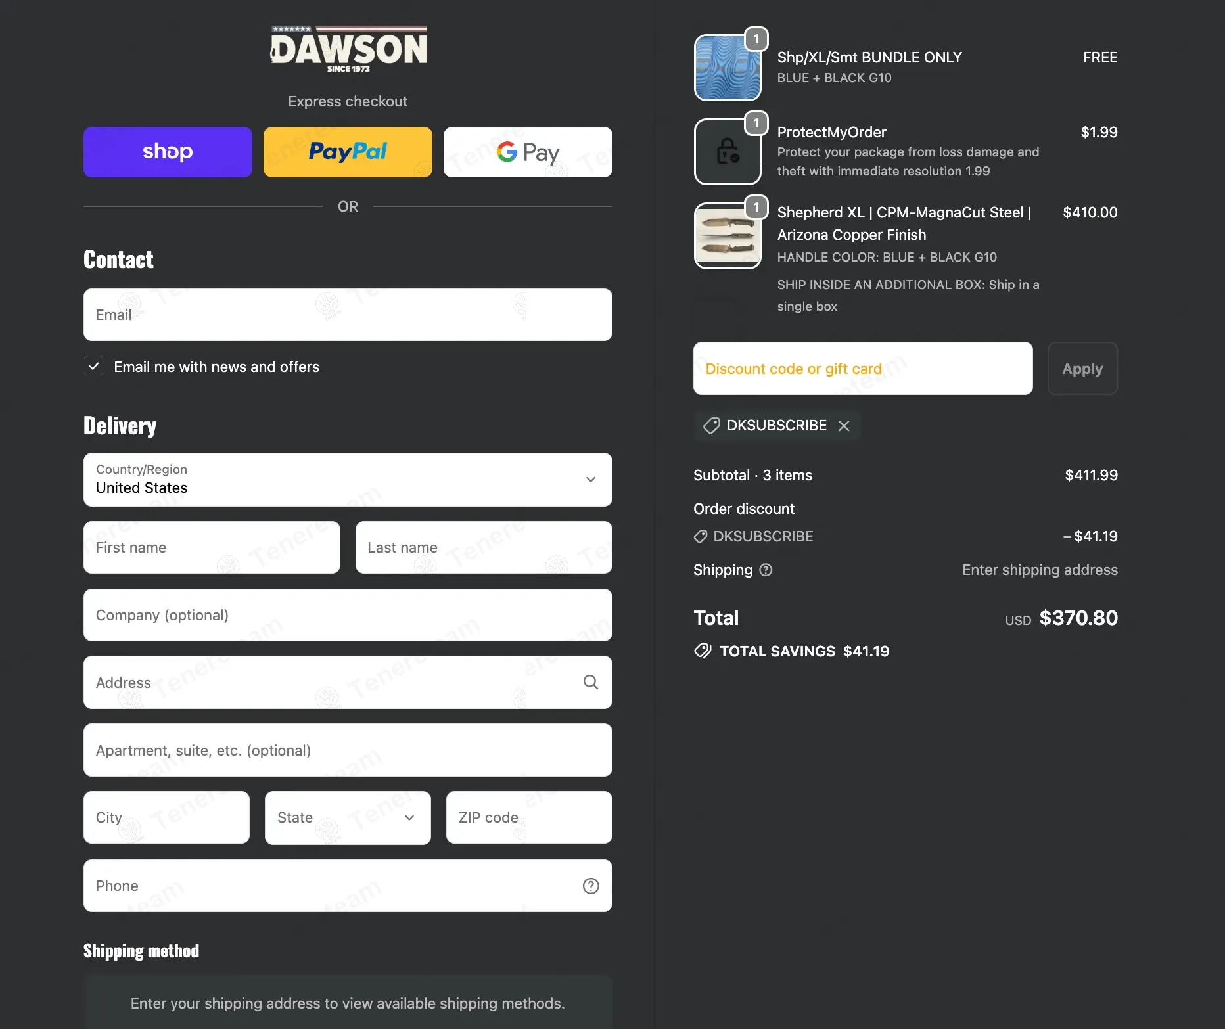Click the Total Savings tag icon
1225x1029 pixels.
[703, 651]
